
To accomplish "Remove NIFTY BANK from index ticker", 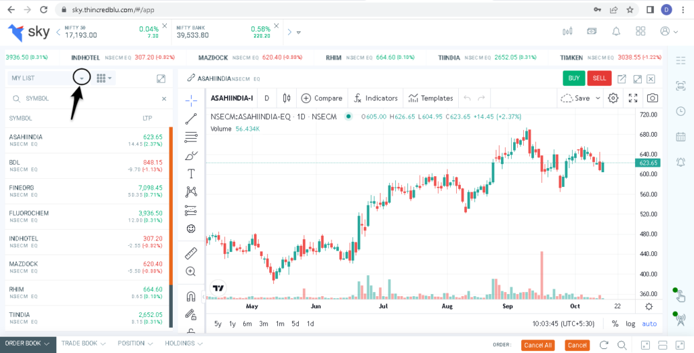I will coord(277,26).
